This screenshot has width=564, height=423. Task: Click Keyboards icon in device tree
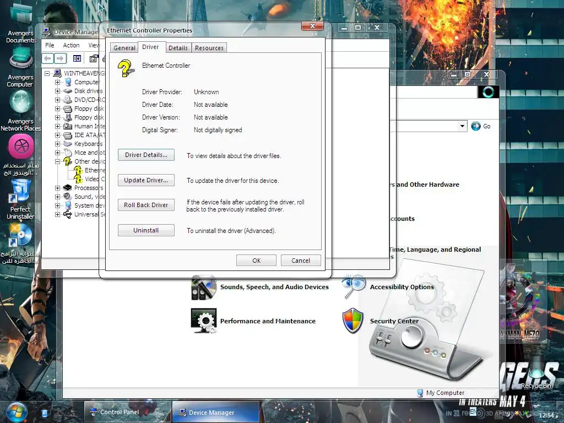pos(68,144)
